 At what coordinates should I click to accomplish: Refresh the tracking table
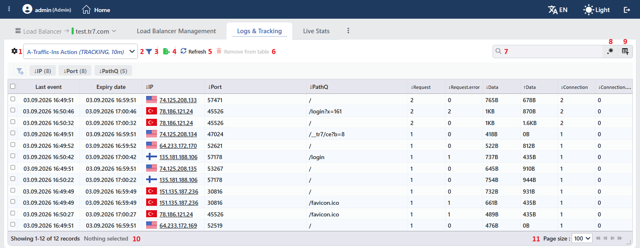[193, 52]
